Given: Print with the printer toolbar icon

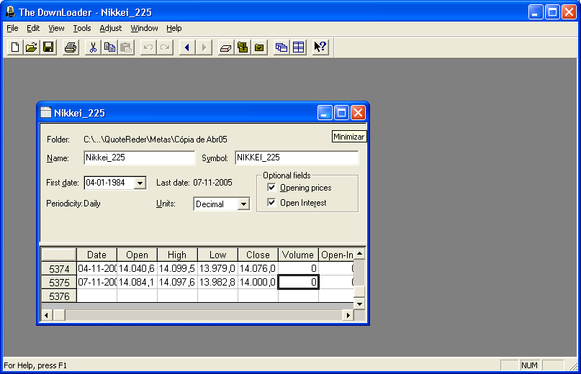Looking at the screenshot, I should tap(70, 47).
